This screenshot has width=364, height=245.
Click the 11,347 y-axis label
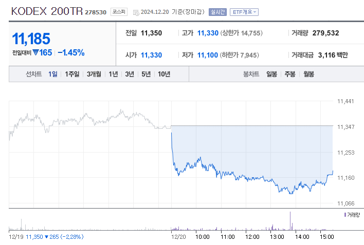(345, 127)
